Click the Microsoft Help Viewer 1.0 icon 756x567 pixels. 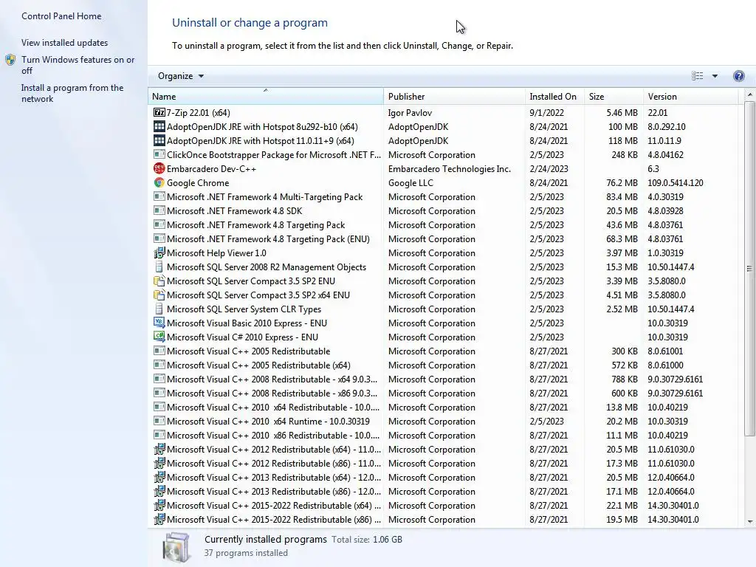click(x=159, y=252)
